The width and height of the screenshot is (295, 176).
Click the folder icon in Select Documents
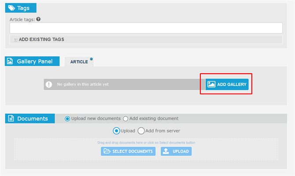click(107, 151)
